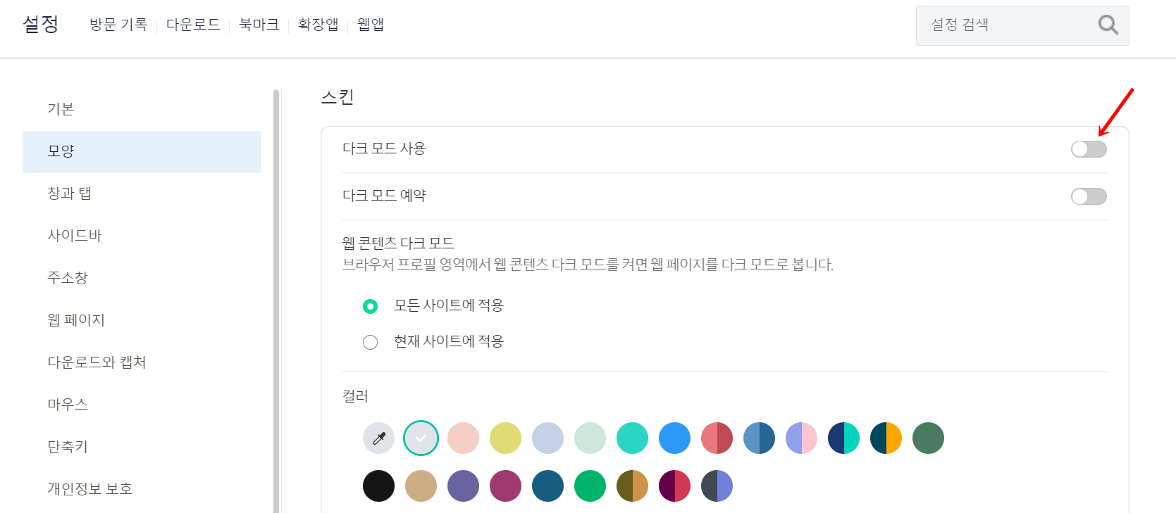This screenshot has height=513, width=1176.
Task: Switch to 창과 탭 settings
Action: click(x=69, y=193)
